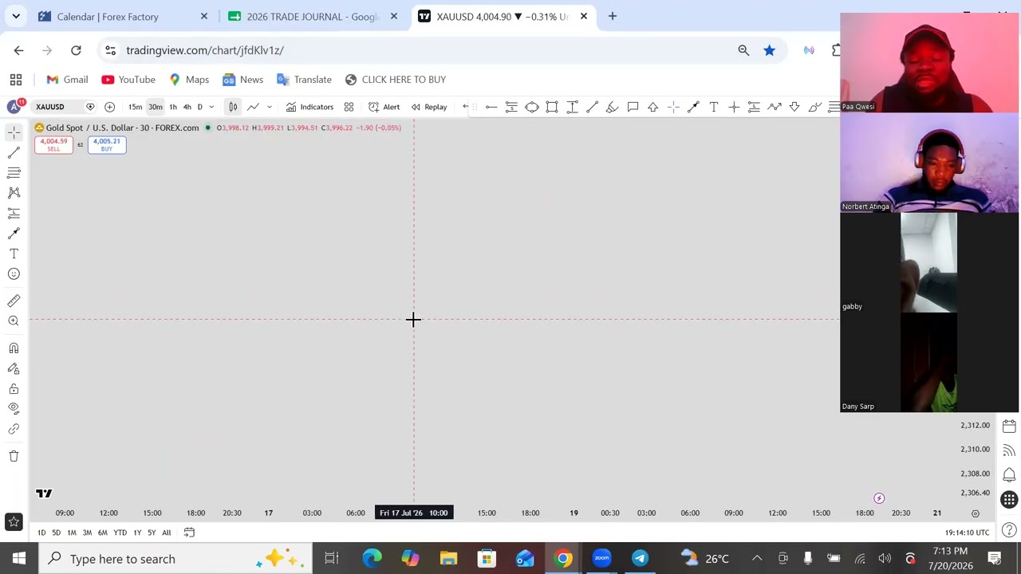Select the brush tool in left sidebar
The height and width of the screenshot is (574, 1021).
coord(14,233)
